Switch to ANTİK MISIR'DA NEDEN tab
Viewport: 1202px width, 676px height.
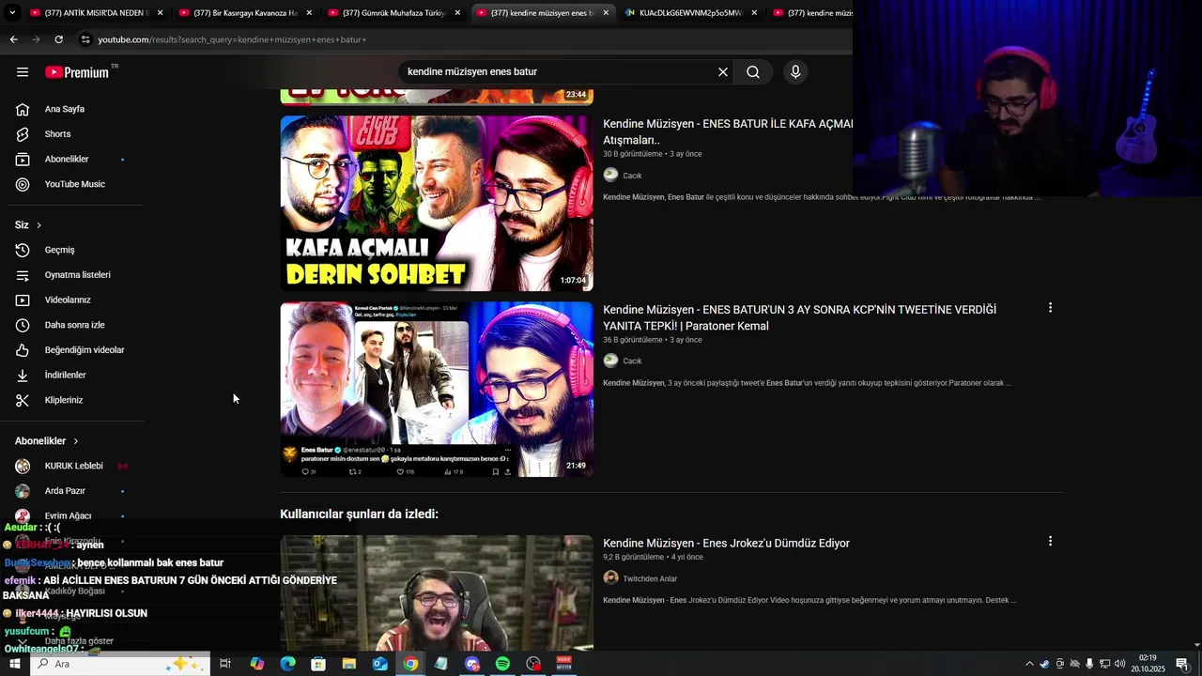point(97,13)
